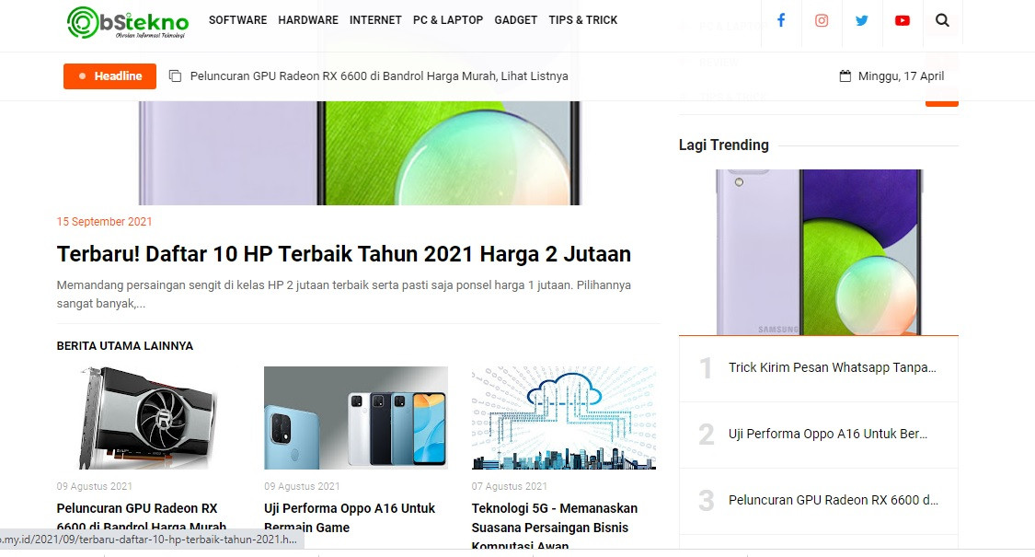1035x557 pixels.
Task: Open article Terbaru! Daftar 10 HP Terbaik
Action: tap(344, 254)
